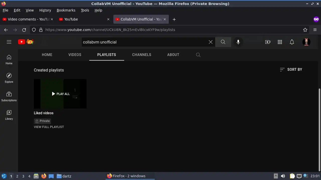Open a new tab with the plus button

coord(174,19)
